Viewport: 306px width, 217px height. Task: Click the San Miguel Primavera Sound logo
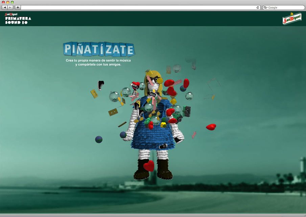pyautogui.click(x=18, y=19)
